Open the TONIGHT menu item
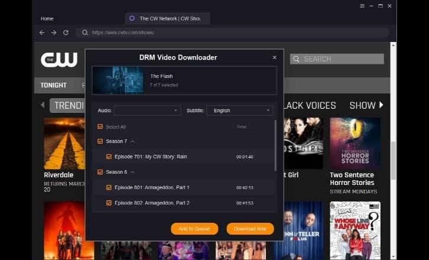 coord(54,86)
